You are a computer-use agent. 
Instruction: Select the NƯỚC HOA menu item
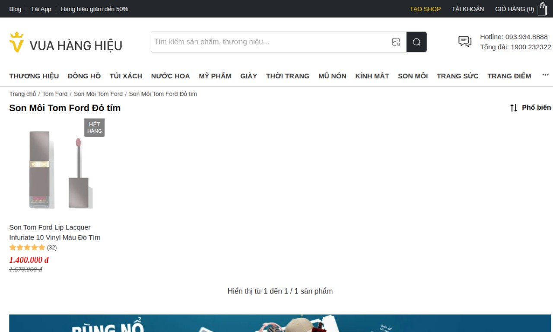pos(170,76)
